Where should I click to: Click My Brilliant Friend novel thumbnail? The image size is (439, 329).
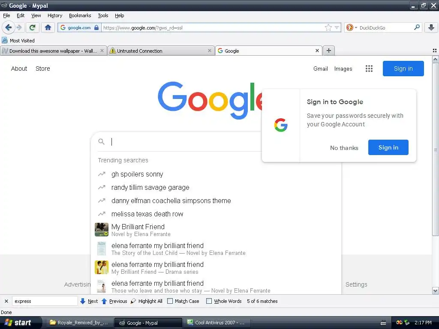click(101, 230)
